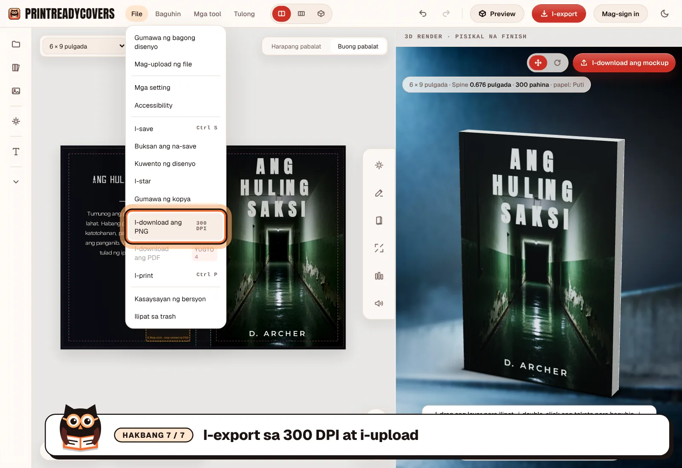The width and height of the screenshot is (682, 468).
Task: Open the folder icon in left sidebar
Action: [16, 44]
